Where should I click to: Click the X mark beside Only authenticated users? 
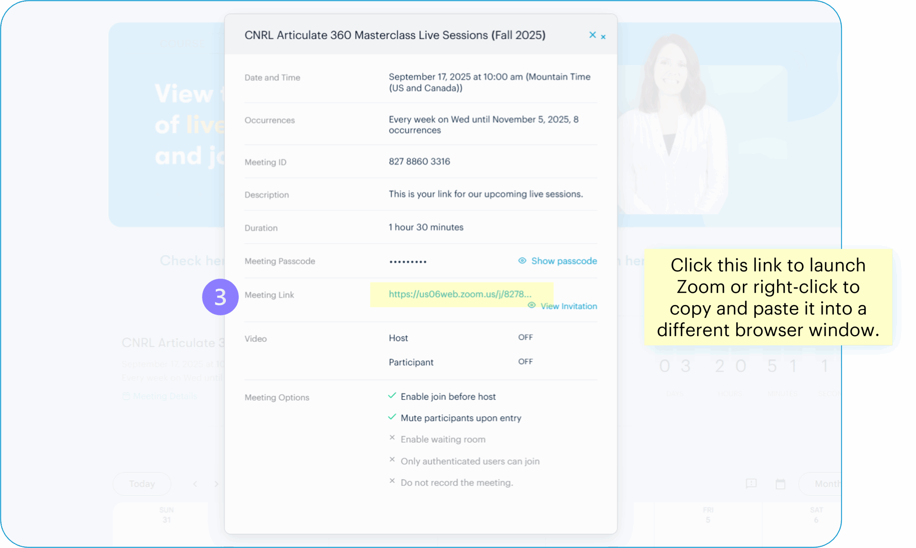tap(392, 460)
